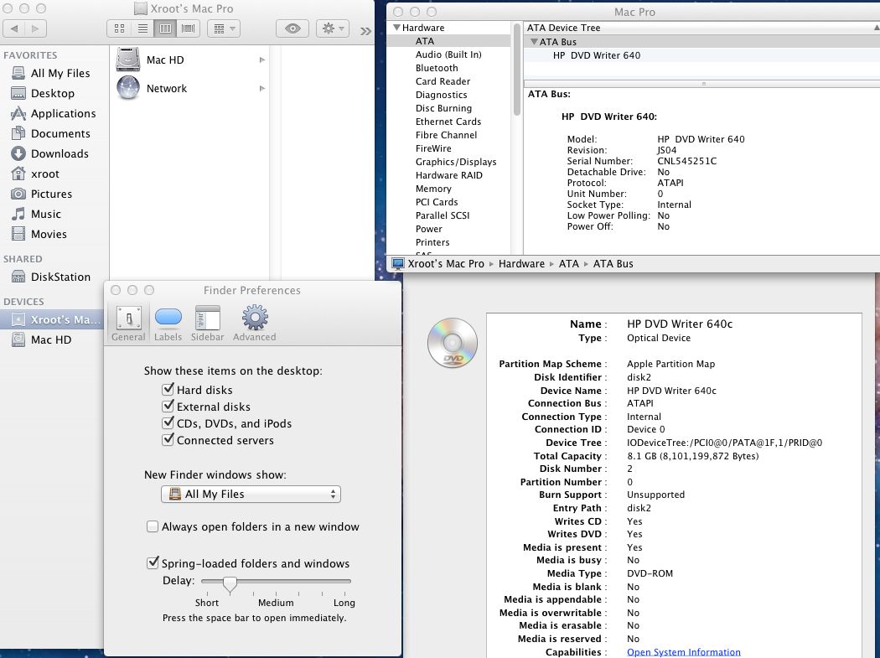
Task: Select Graphics/Displays in the Hardware list
Action: [456, 163]
